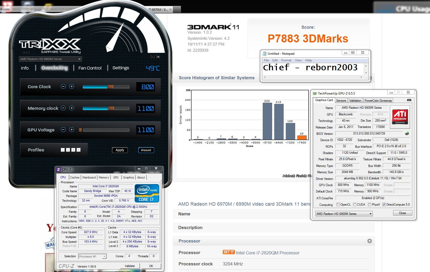This screenshot has width=430, height=272.
Task: Switch to CPU-Z Caches tab
Action: click(x=75, y=177)
